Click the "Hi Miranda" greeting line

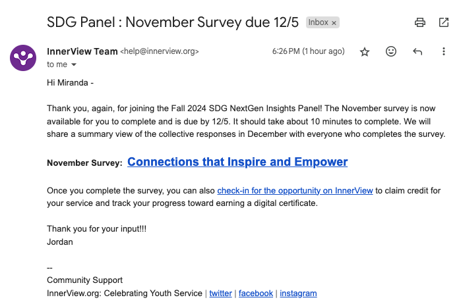[71, 83]
